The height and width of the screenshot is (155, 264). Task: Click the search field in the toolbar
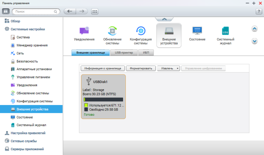[36, 11]
